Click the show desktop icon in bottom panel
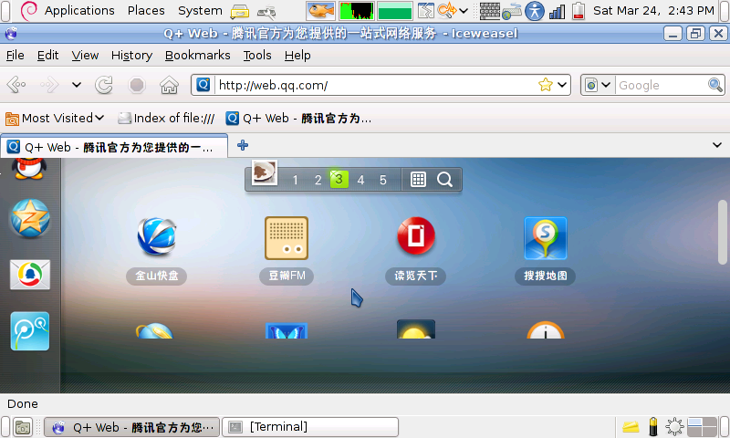 (x=22, y=427)
